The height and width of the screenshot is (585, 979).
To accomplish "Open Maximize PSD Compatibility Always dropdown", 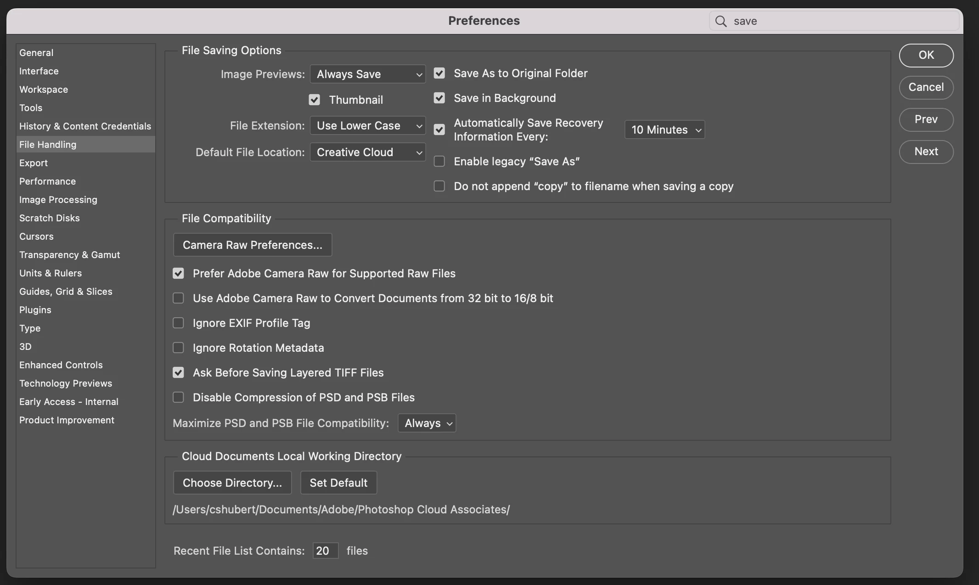I will tap(427, 423).
